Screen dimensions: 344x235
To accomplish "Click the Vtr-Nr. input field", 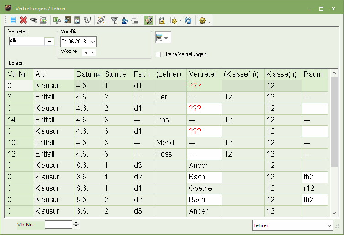I will coord(58,225).
